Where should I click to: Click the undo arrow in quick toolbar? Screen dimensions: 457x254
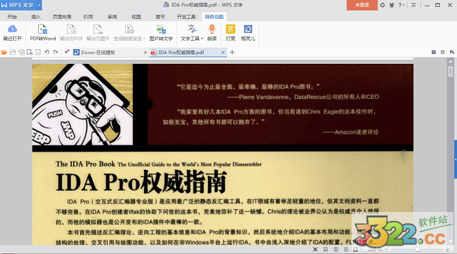(x=46, y=53)
